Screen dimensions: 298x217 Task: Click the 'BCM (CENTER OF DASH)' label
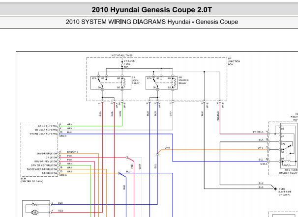click(x=32, y=180)
